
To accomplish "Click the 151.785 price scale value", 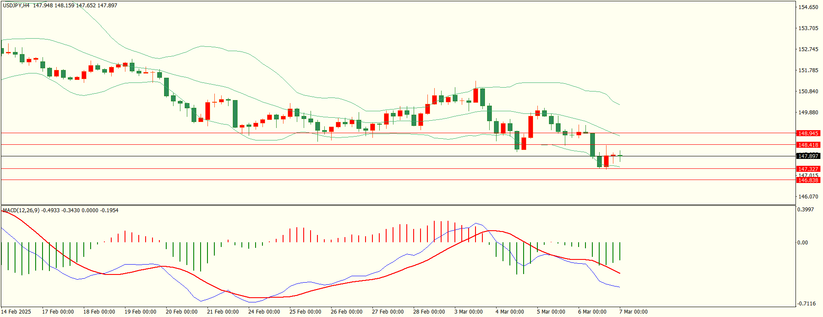I will pyautogui.click(x=808, y=70).
